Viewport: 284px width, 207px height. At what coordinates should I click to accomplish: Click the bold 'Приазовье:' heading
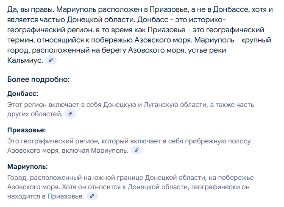coord(27,130)
